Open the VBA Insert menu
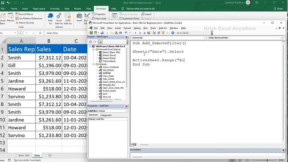 pos(118,28)
